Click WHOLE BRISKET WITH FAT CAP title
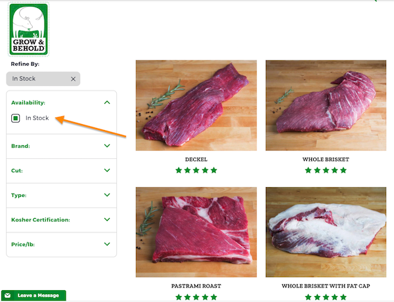 point(326,286)
